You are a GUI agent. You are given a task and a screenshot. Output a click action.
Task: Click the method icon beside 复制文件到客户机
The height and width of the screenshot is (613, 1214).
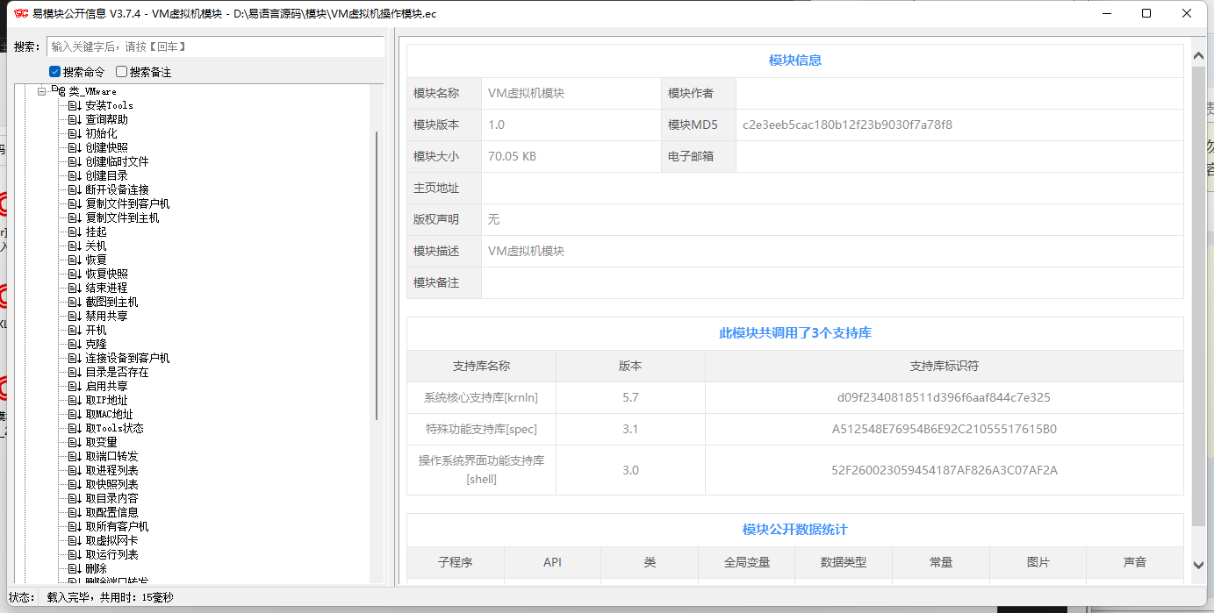point(75,203)
